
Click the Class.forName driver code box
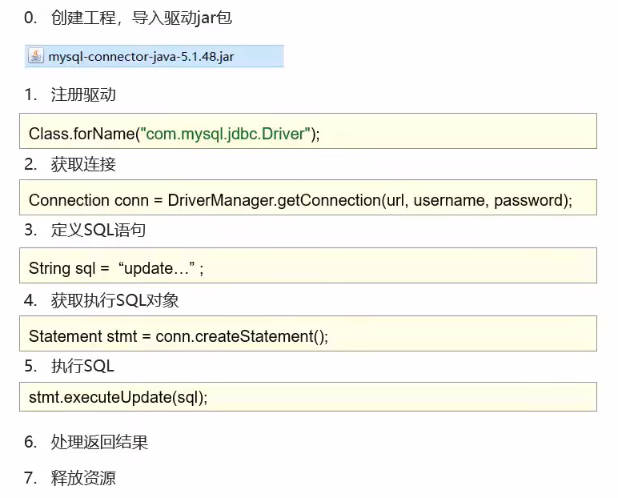[x=308, y=131]
